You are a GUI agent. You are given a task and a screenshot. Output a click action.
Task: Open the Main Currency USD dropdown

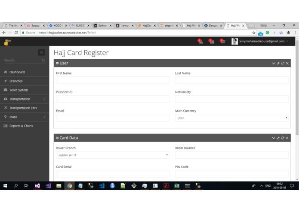click(232, 118)
